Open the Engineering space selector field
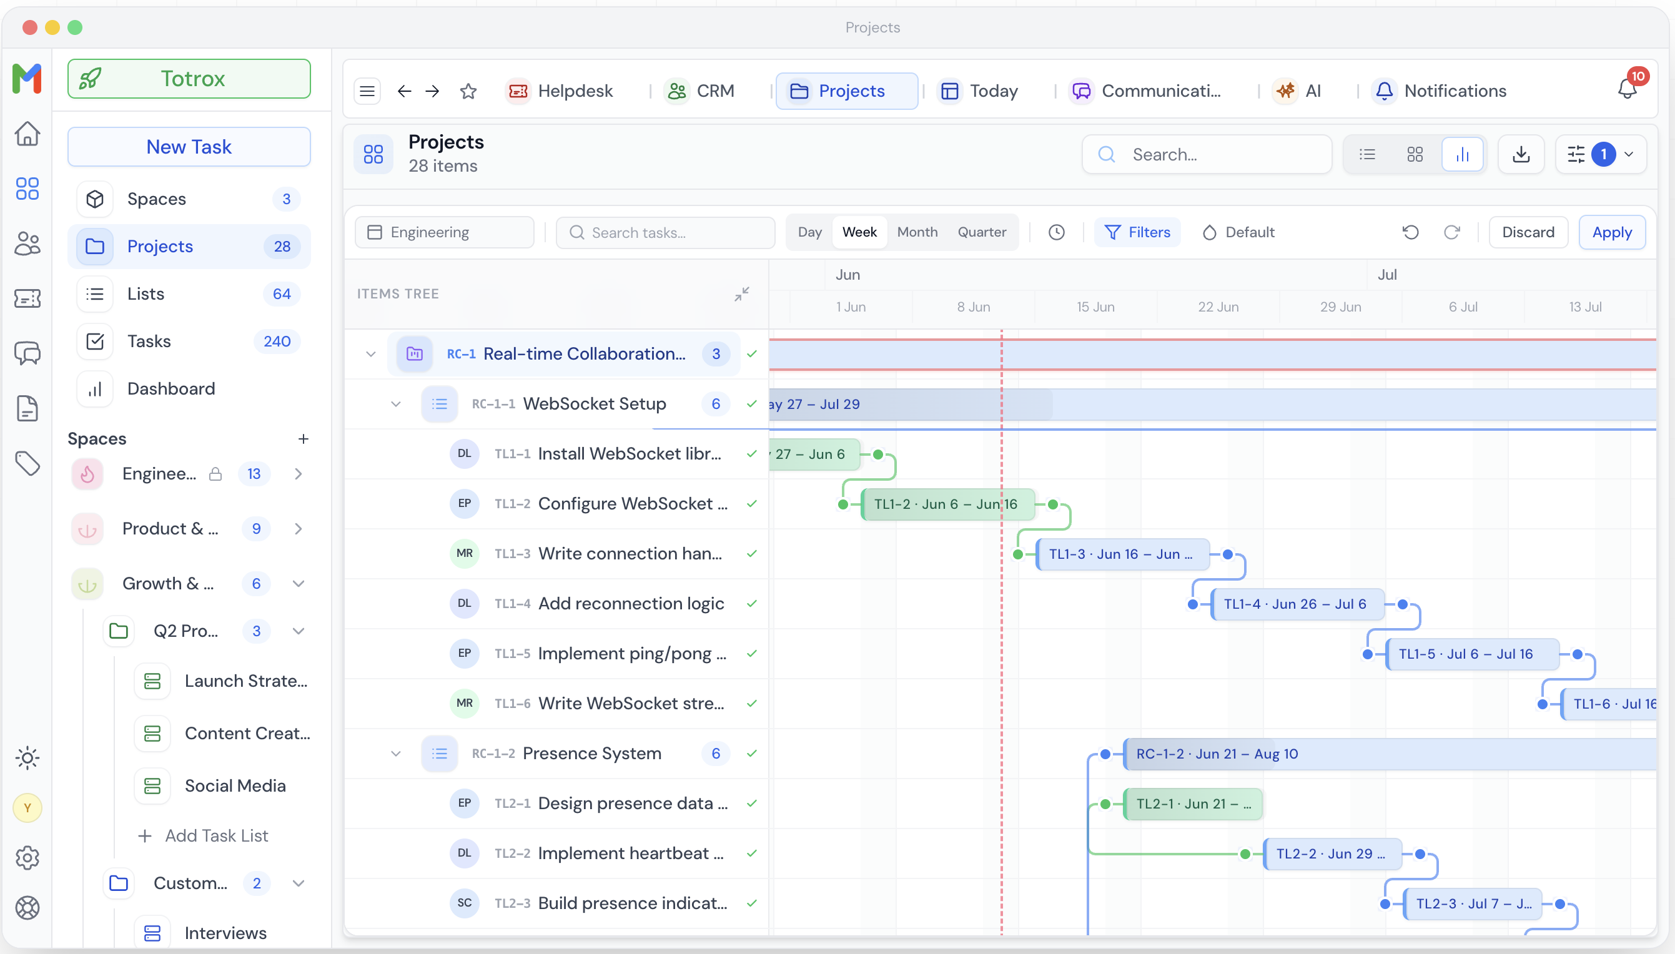The width and height of the screenshot is (1675, 954). point(444,233)
